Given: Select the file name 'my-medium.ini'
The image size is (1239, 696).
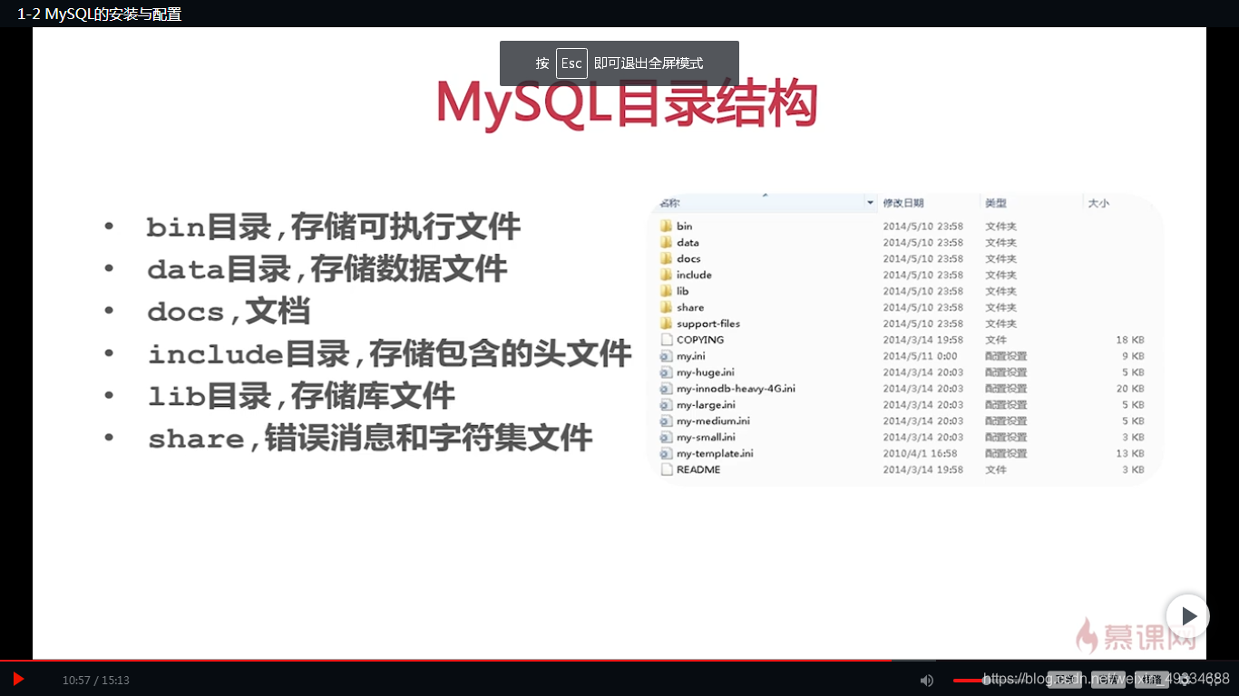Looking at the screenshot, I should pos(713,421).
